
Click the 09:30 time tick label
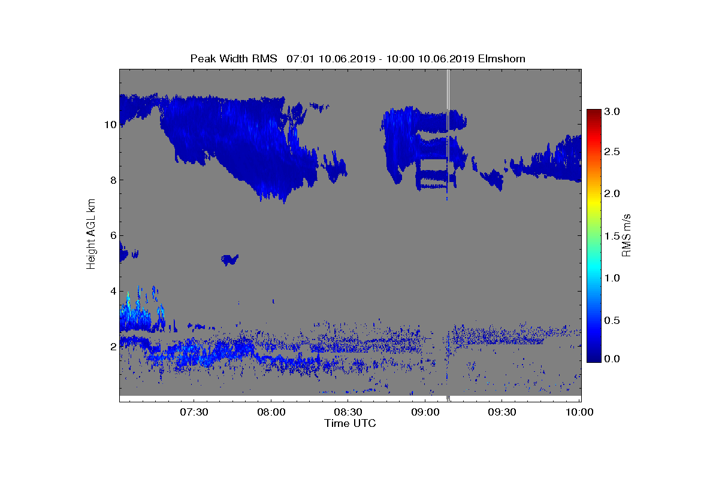pos(502,412)
